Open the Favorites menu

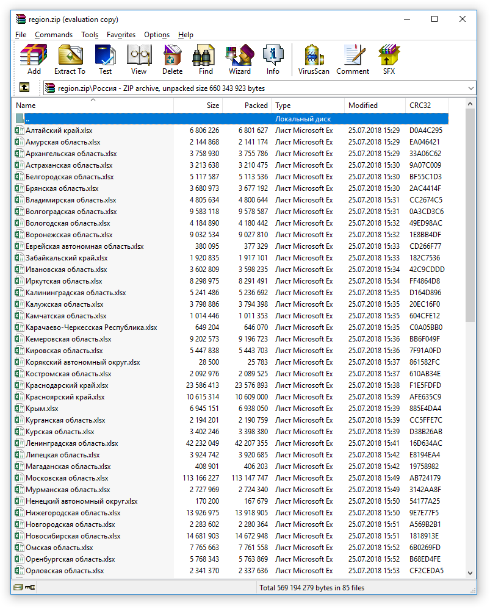click(x=121, y=35)
